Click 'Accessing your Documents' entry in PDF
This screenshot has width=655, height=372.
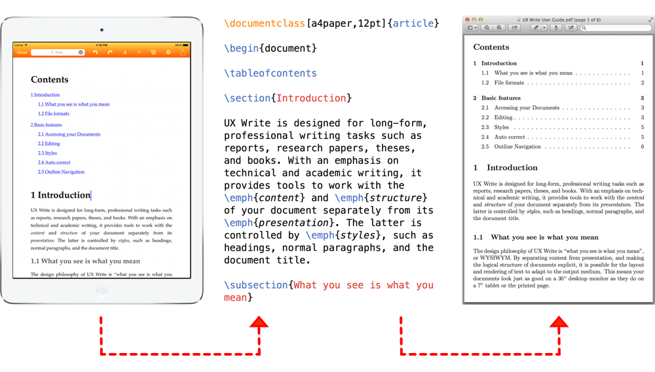(x=527, y=107)
